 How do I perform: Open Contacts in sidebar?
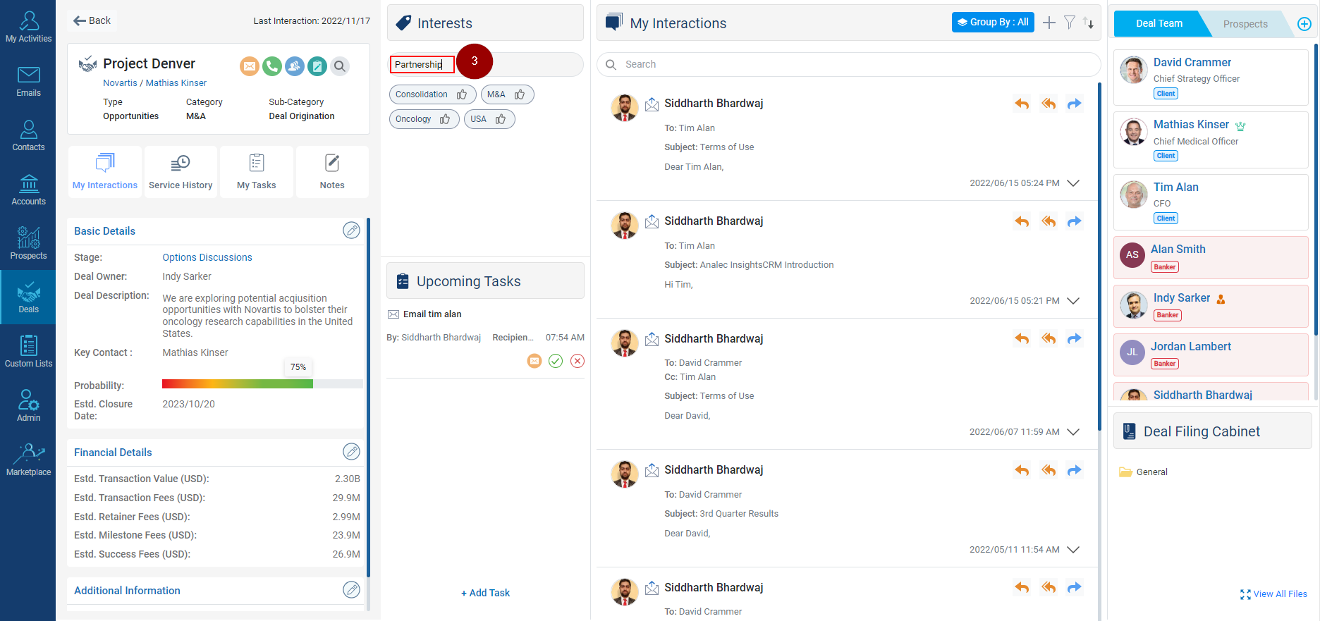tap(28, 135)
